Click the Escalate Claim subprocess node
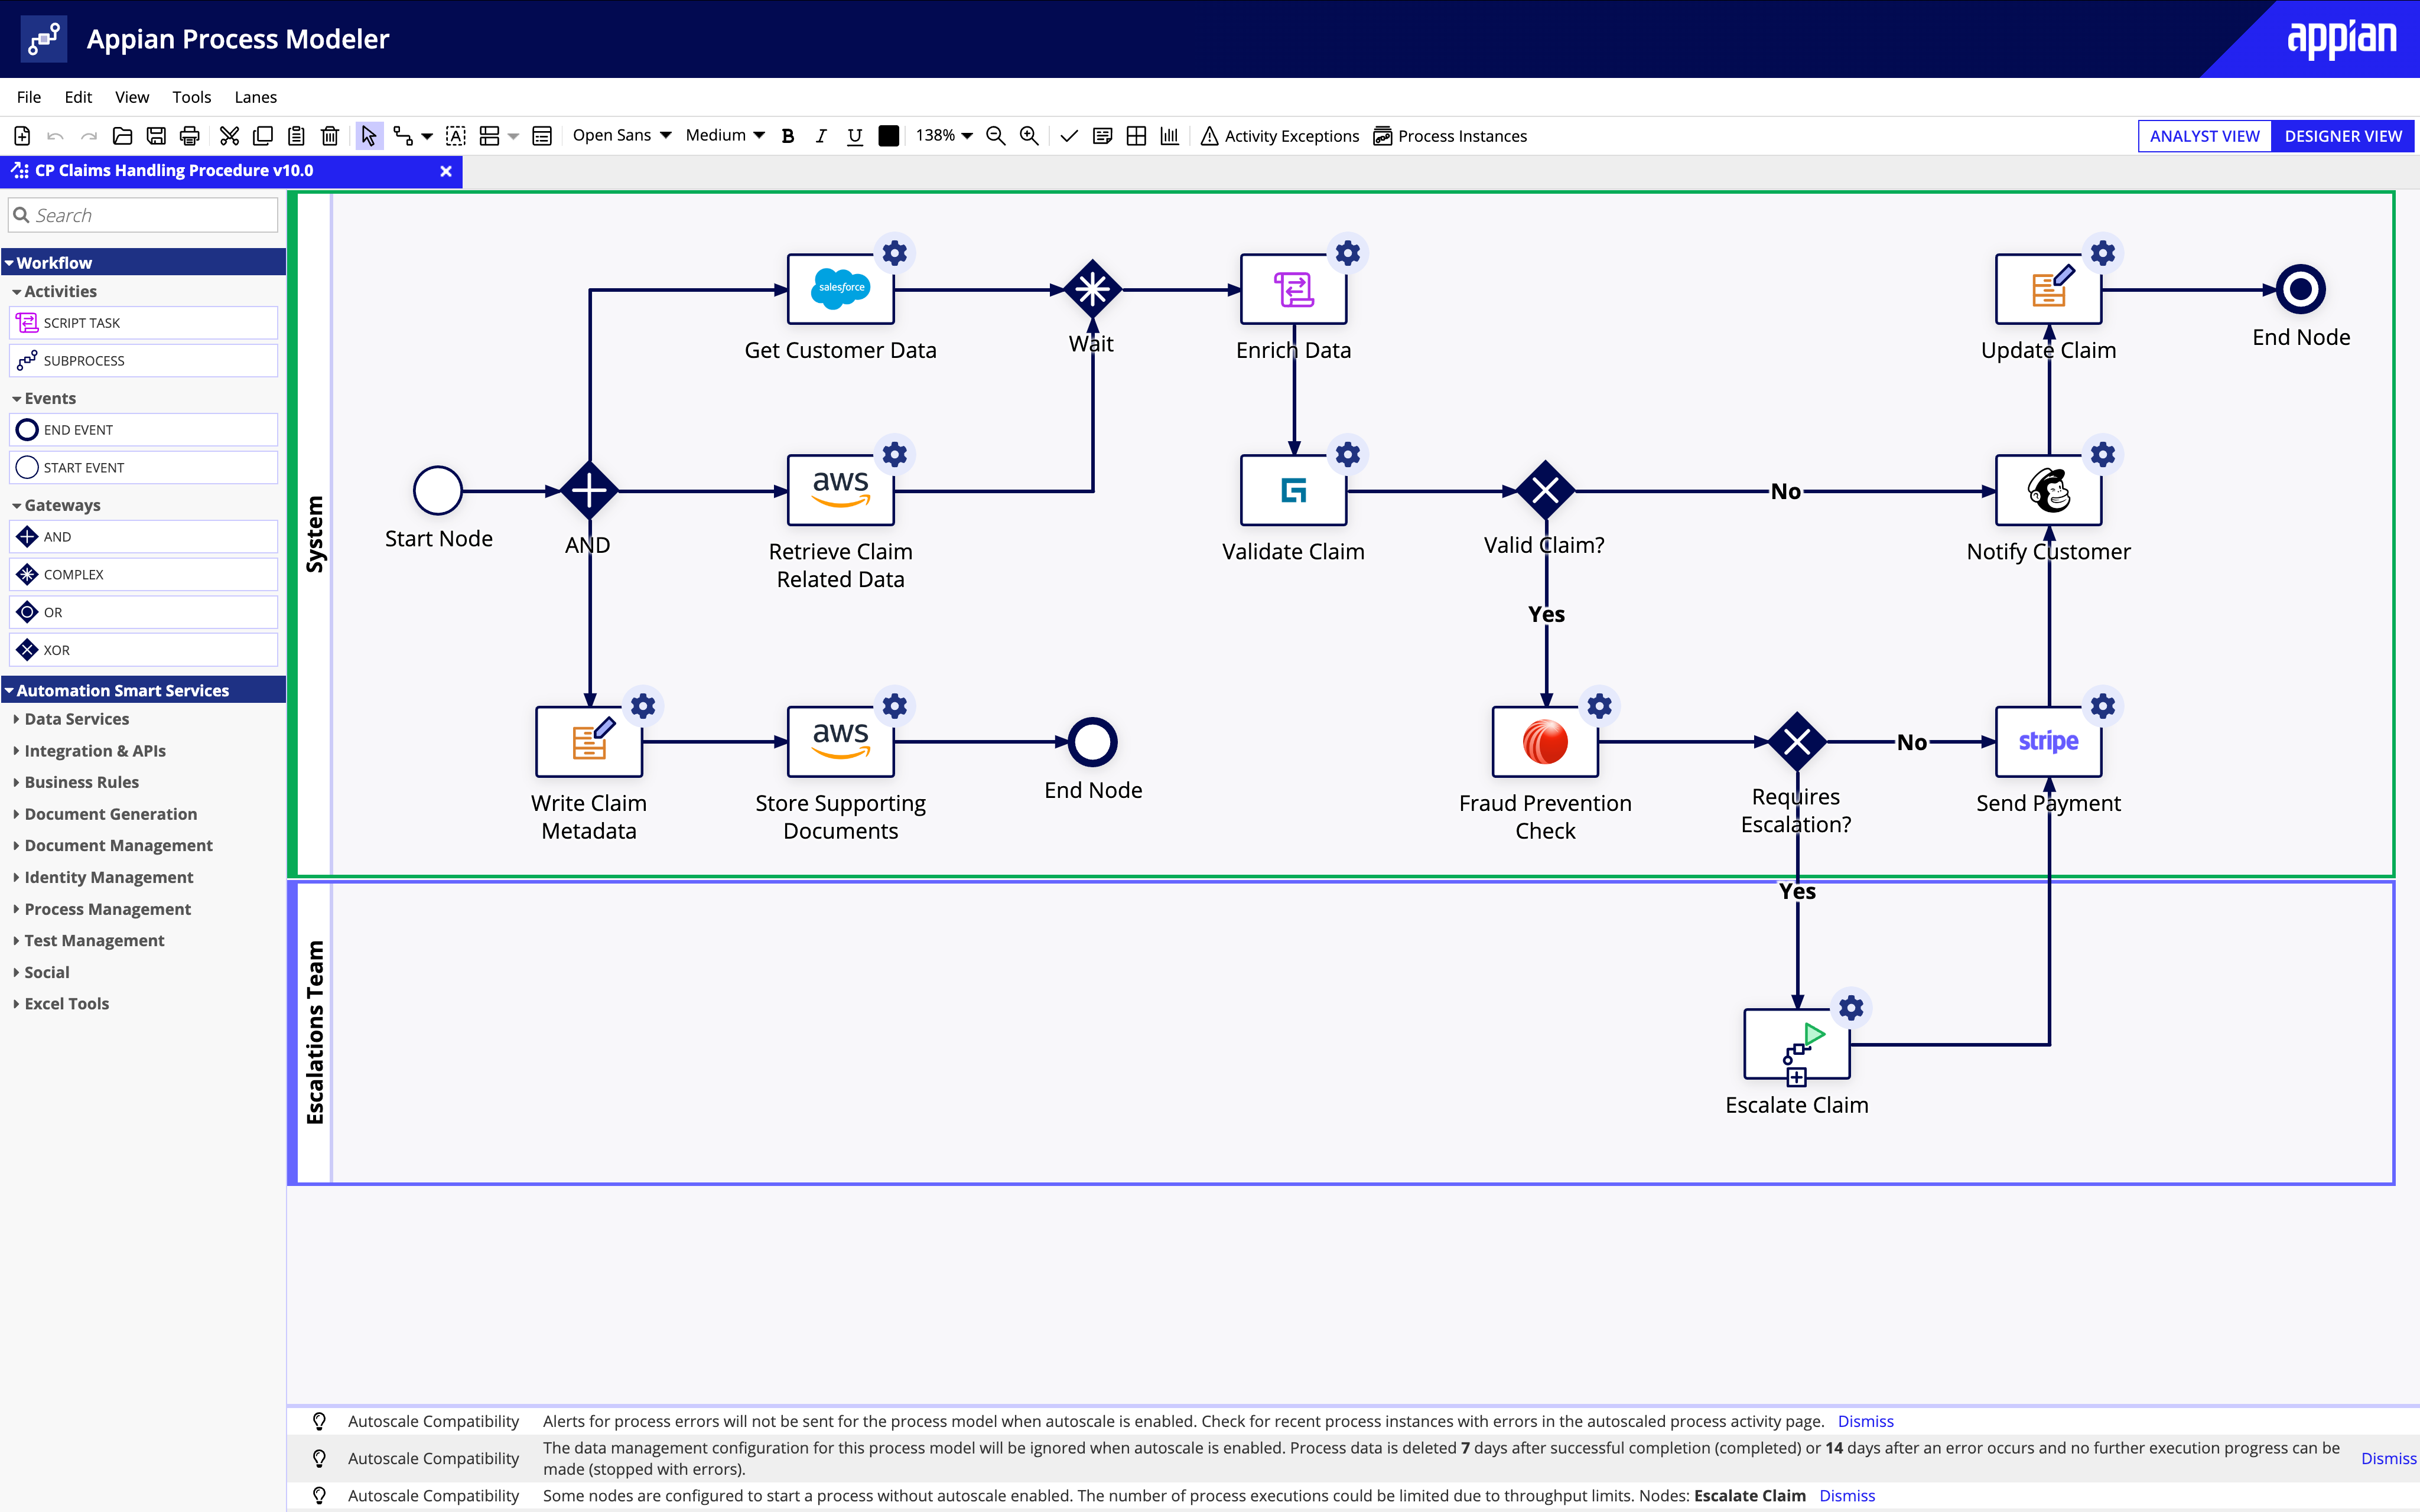2420x1512 pixels. (x=1796, y=1044)
